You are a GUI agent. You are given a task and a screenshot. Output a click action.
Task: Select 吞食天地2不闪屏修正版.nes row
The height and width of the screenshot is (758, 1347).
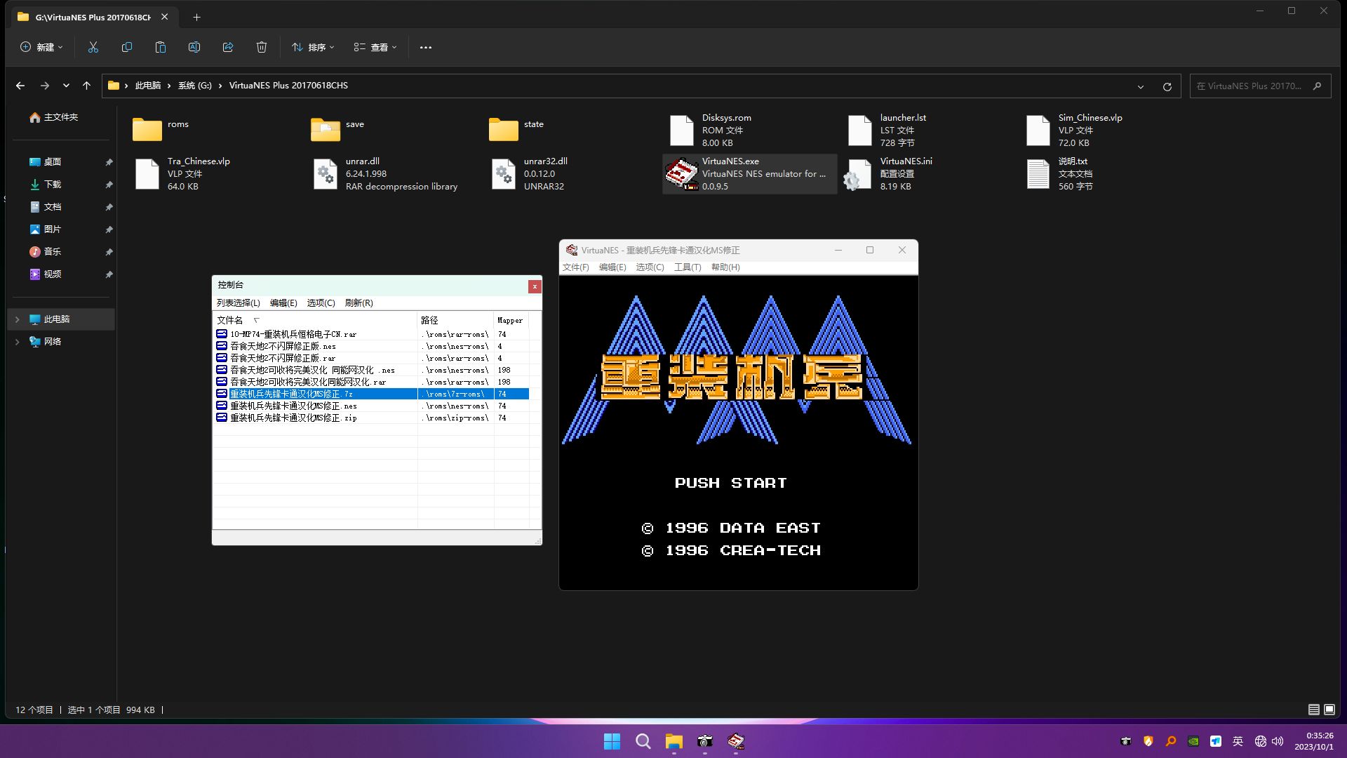372,346
